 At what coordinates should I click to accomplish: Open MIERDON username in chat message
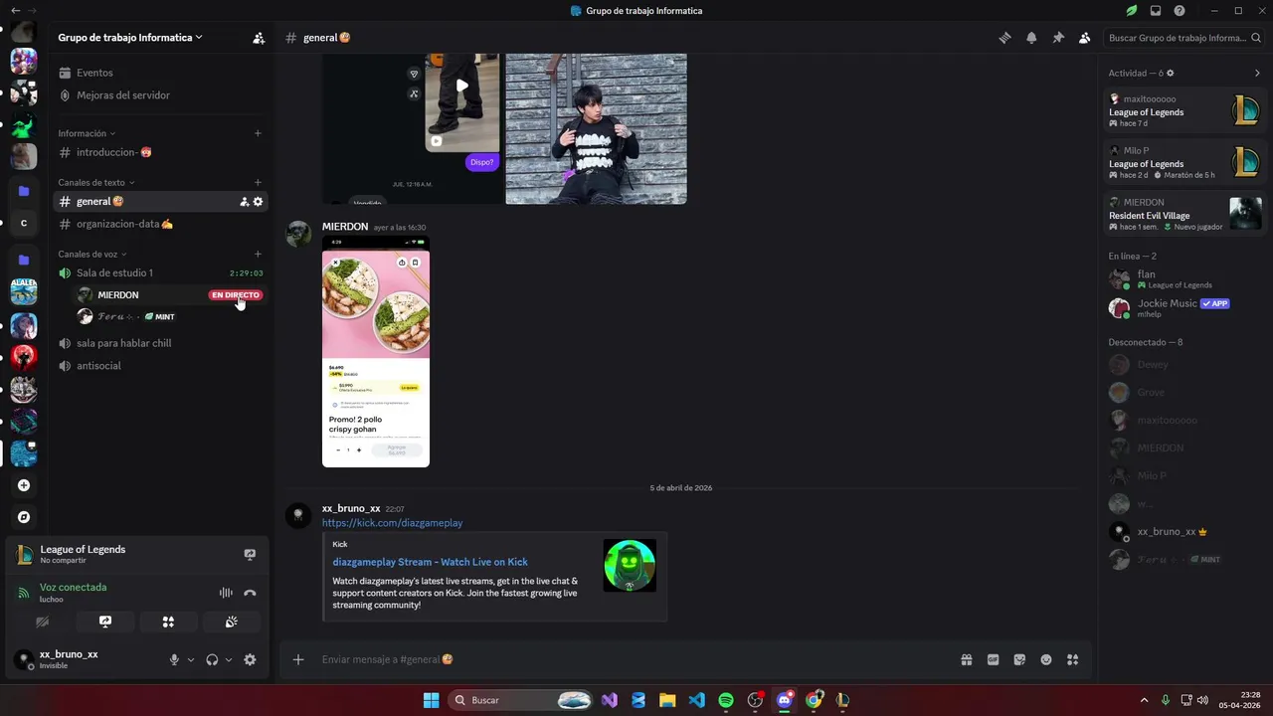[x=345, y=227]
